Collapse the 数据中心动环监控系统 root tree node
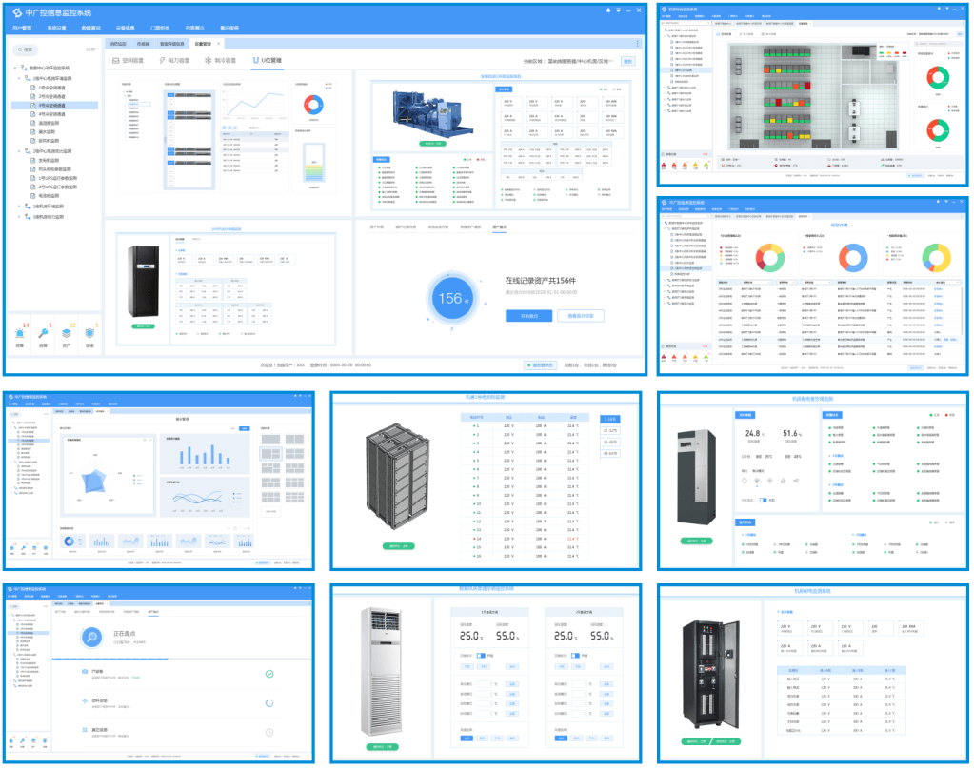 (x=16, y=69)
